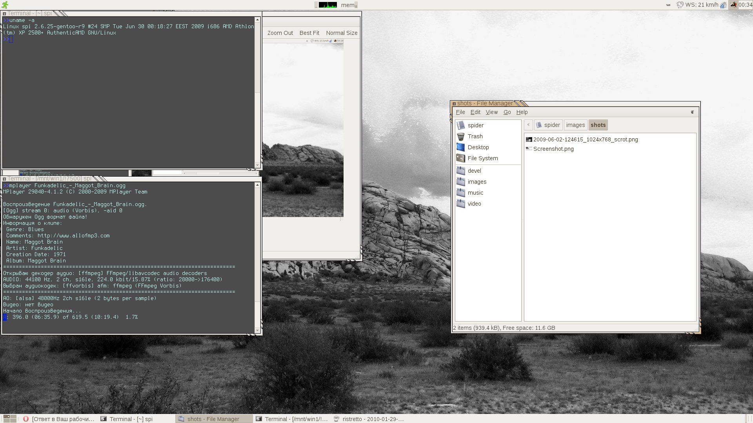Open the Edit menu in File Manager
This screenshot has width=753, height=423.
point(475,112)
